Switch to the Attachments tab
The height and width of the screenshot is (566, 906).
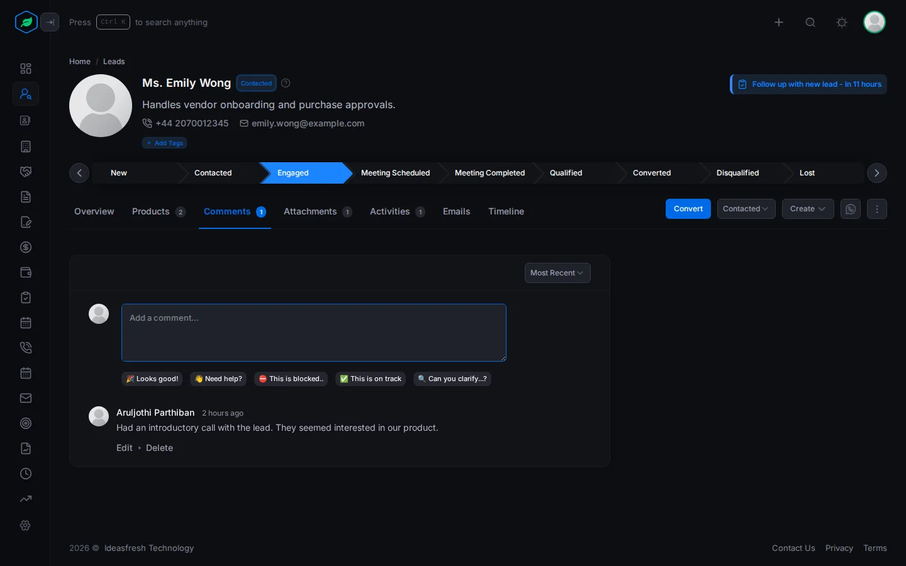coord(318,211)
